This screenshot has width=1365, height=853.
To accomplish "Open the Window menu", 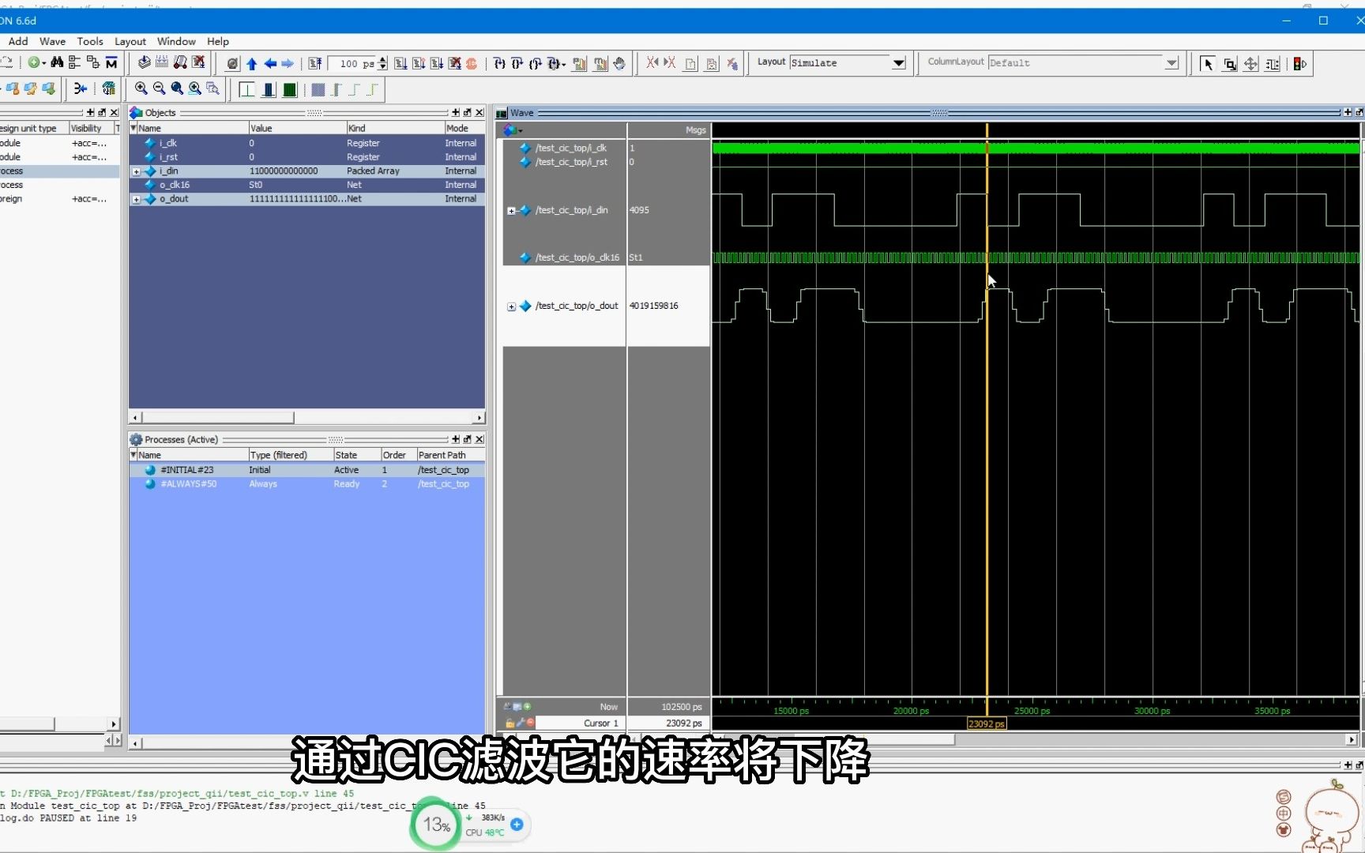I will (176, 41).
